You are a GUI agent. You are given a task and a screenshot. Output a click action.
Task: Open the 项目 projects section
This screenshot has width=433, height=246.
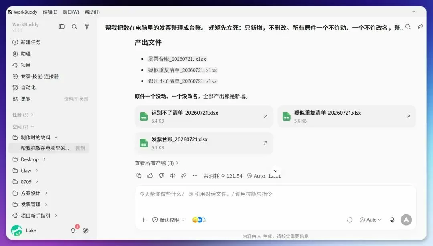pos(22,65)
